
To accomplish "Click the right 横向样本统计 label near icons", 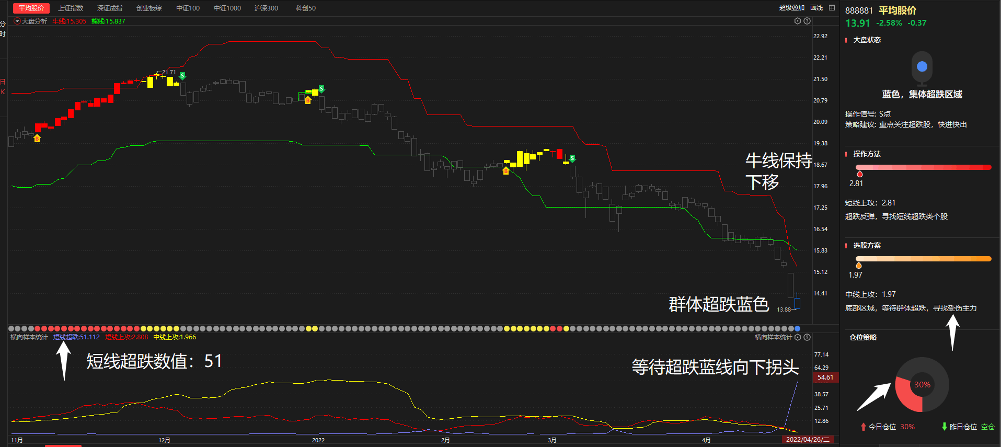I will point(774,337).
